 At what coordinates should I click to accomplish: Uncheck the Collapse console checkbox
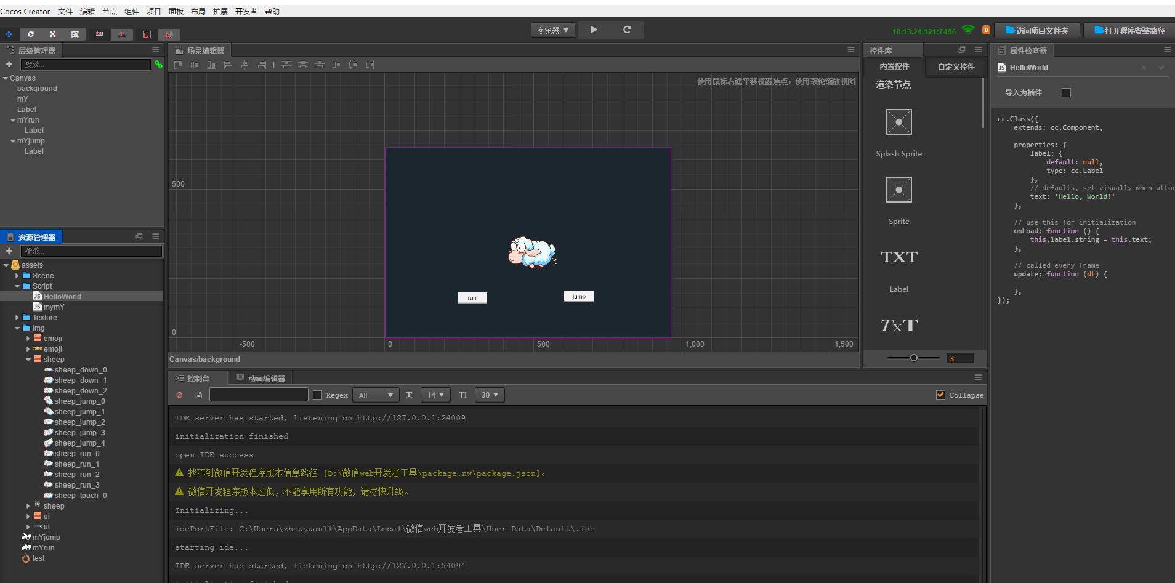[940, 395]
